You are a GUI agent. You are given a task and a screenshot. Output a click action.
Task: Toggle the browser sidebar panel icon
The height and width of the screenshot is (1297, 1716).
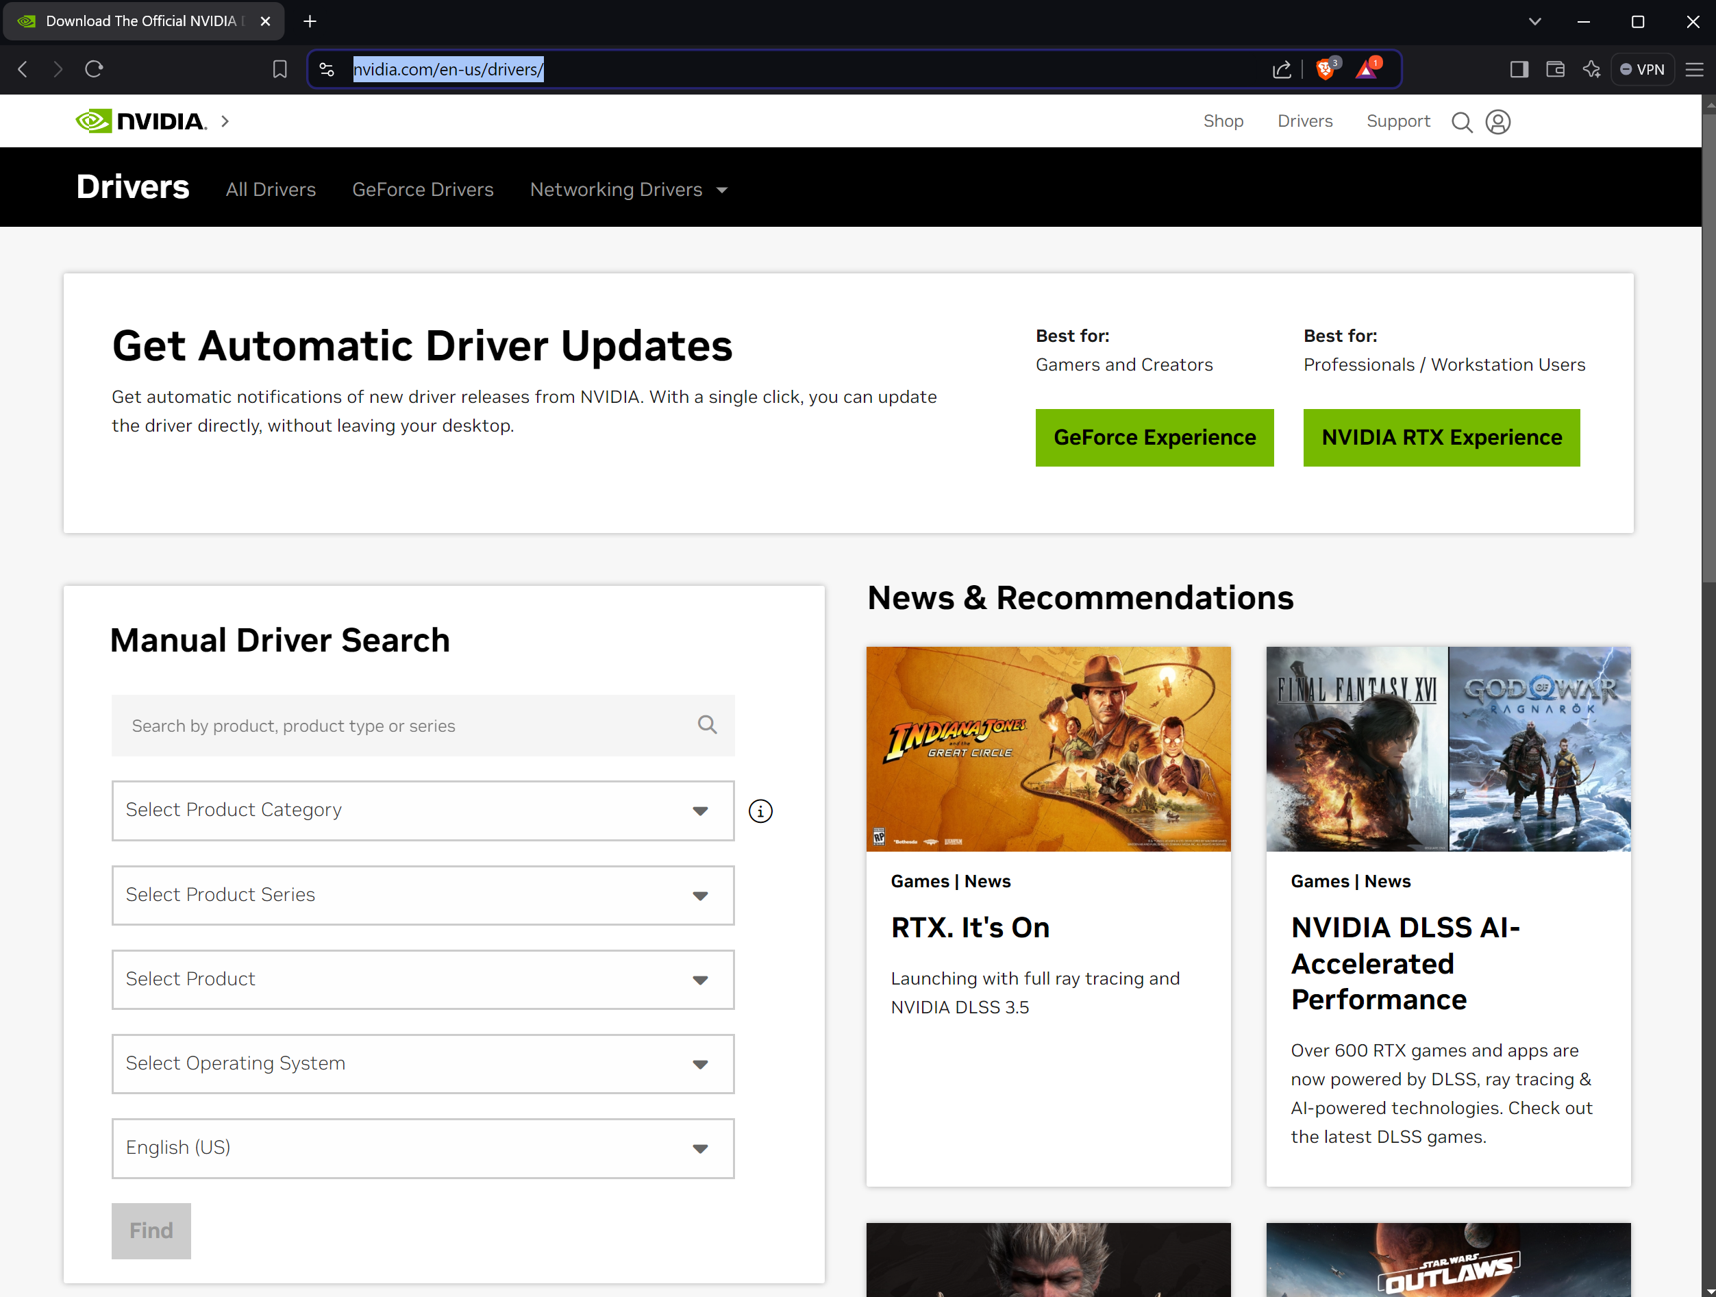1519,70
